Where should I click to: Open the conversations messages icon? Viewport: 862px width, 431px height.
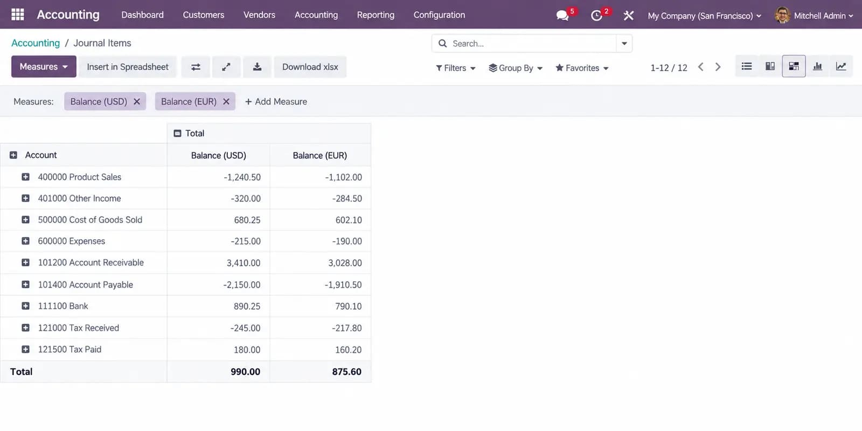point(562,15)
